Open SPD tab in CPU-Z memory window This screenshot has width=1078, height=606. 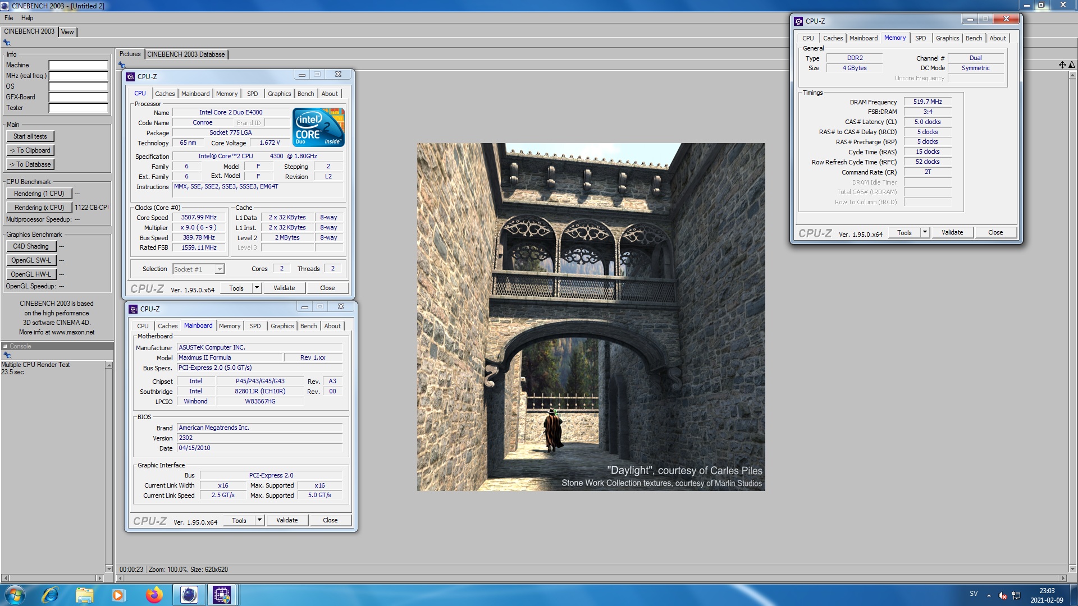(920, 38)
